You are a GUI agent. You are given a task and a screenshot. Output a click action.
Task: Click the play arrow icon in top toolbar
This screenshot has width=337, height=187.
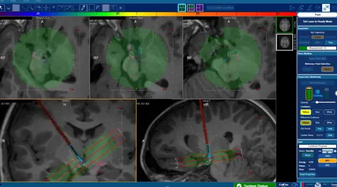pos(292,8)
